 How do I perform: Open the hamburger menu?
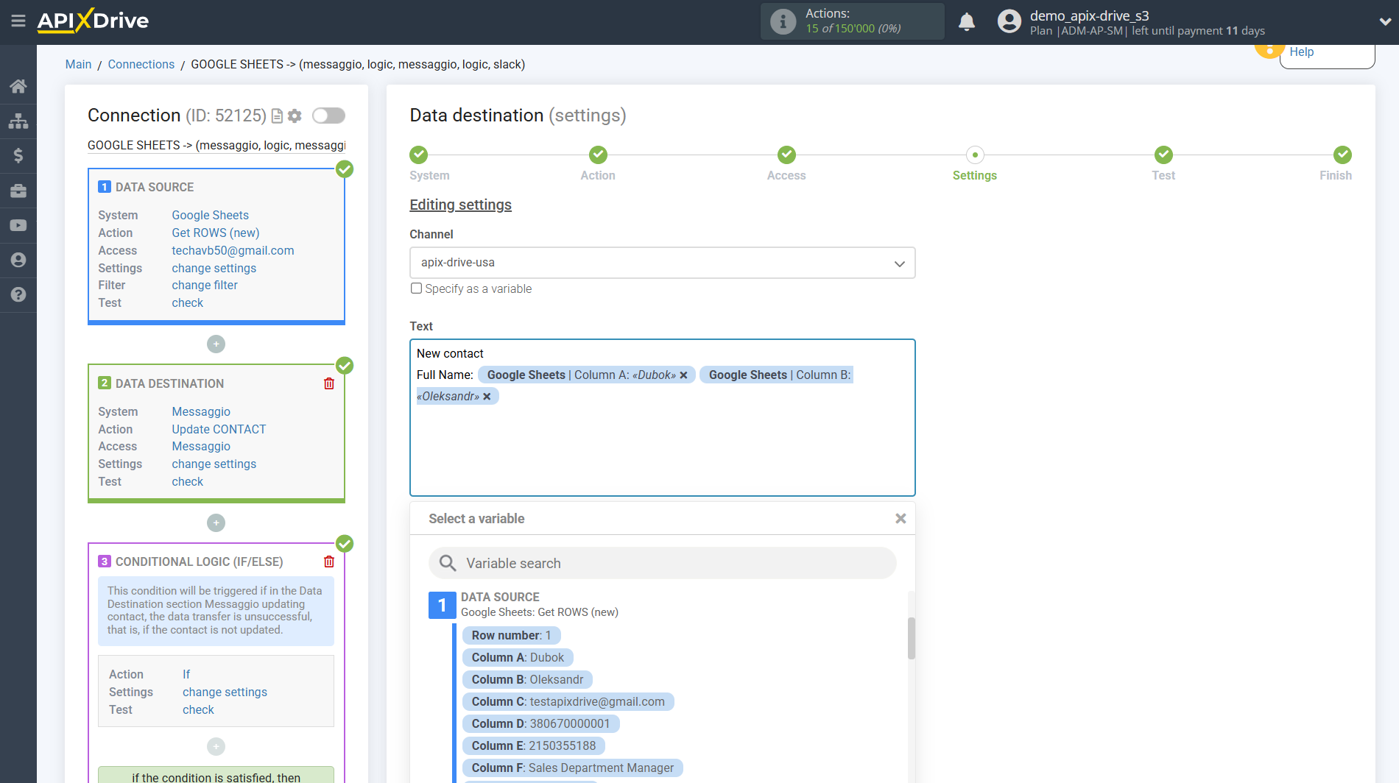click(x=18, y=21)
